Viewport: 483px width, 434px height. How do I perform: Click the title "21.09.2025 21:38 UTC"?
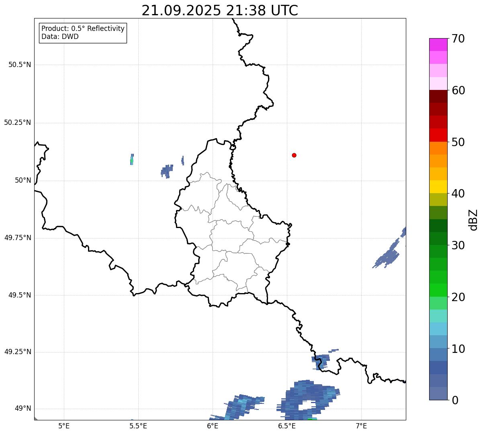[x=220, y=10]
